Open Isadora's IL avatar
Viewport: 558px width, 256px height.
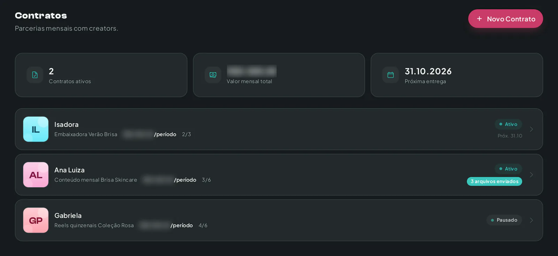coord(36,129)
